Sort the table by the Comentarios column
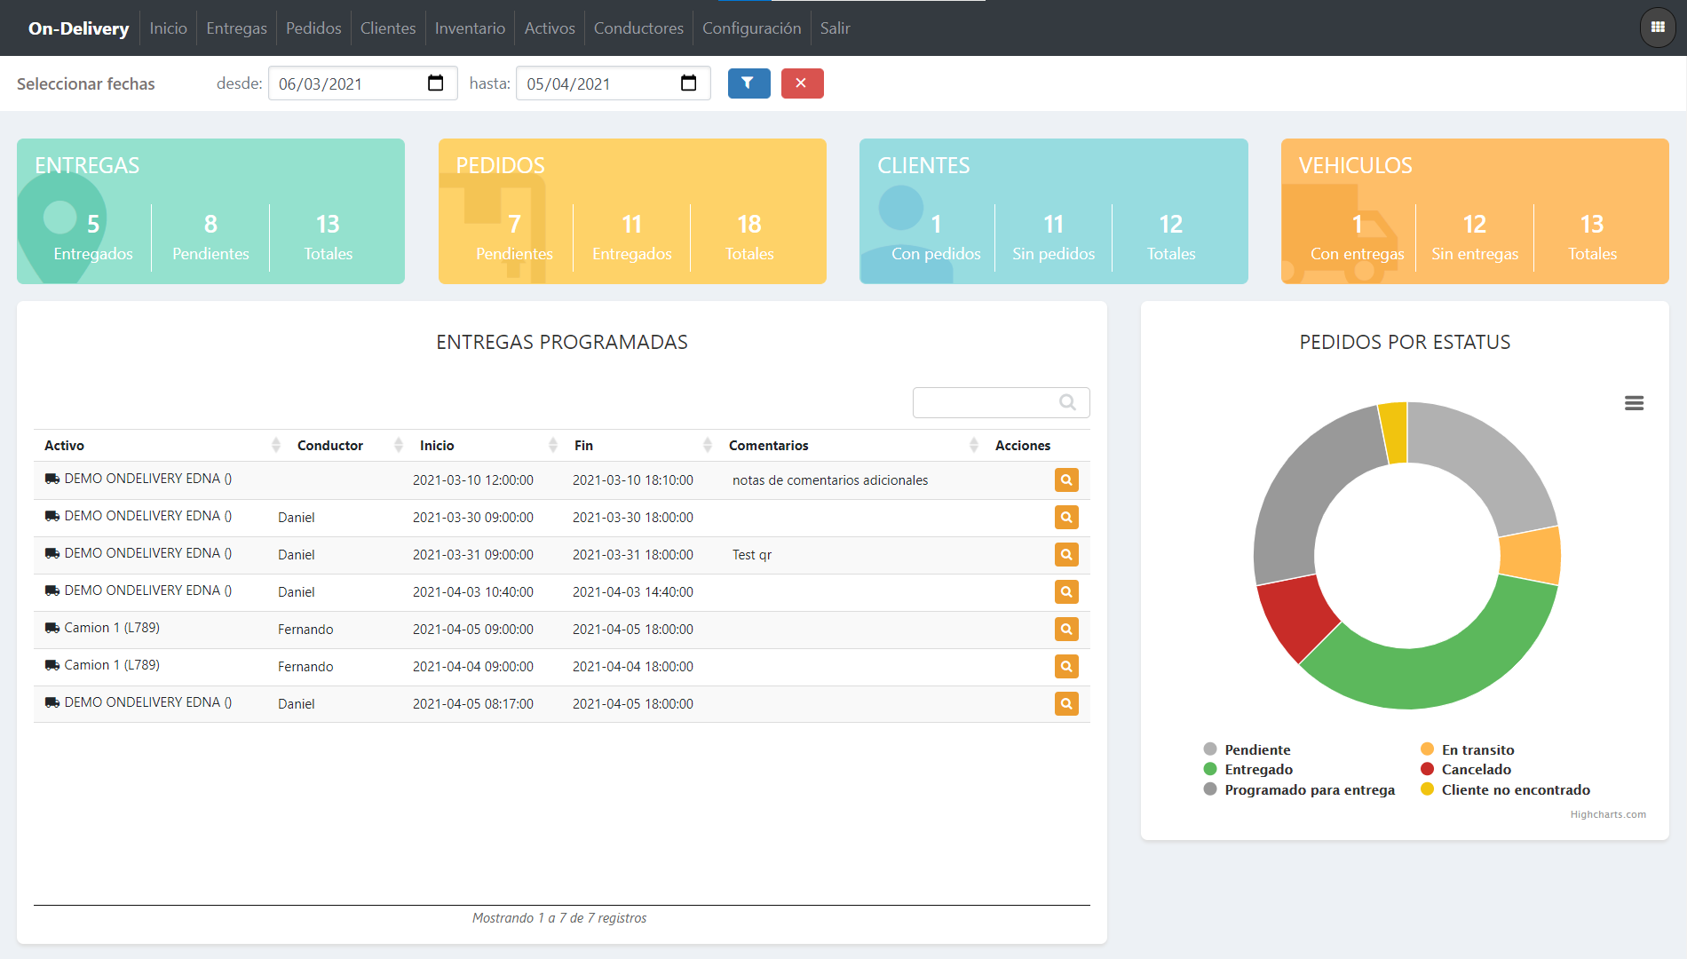The width and height of the screenshot is (1687, 959). pos(851,445)
